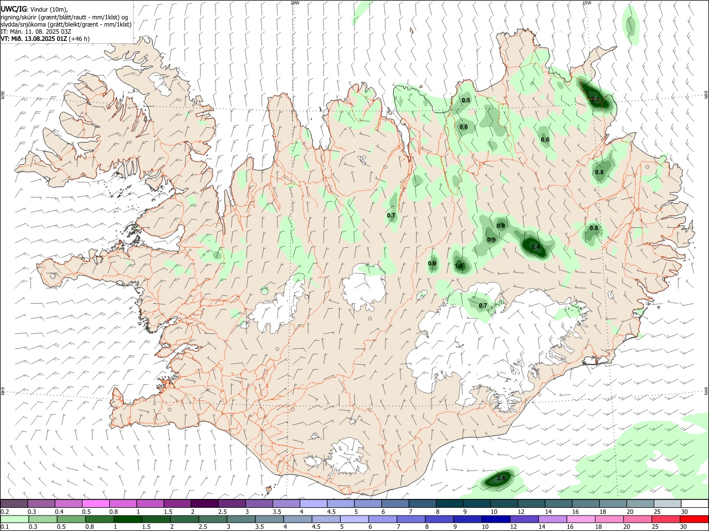Image resolution: width=709 pixels, height=531 pixels.
Task: Pick top-row dark teal swatch between 8 and 9
Action: pos(449,504)
